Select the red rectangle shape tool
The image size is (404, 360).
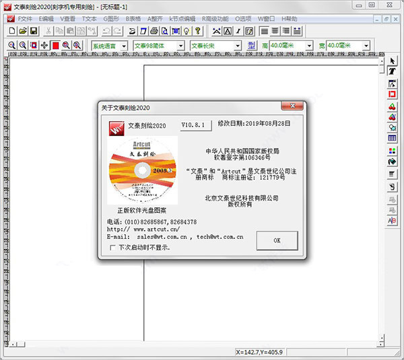coord(392,94)
